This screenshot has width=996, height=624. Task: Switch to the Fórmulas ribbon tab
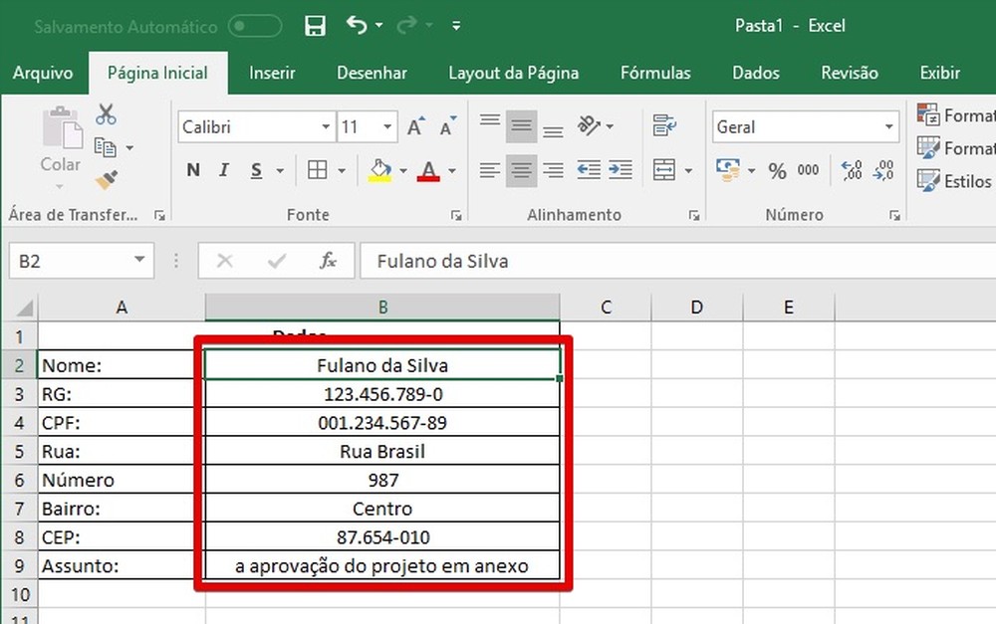pos(654,73)
